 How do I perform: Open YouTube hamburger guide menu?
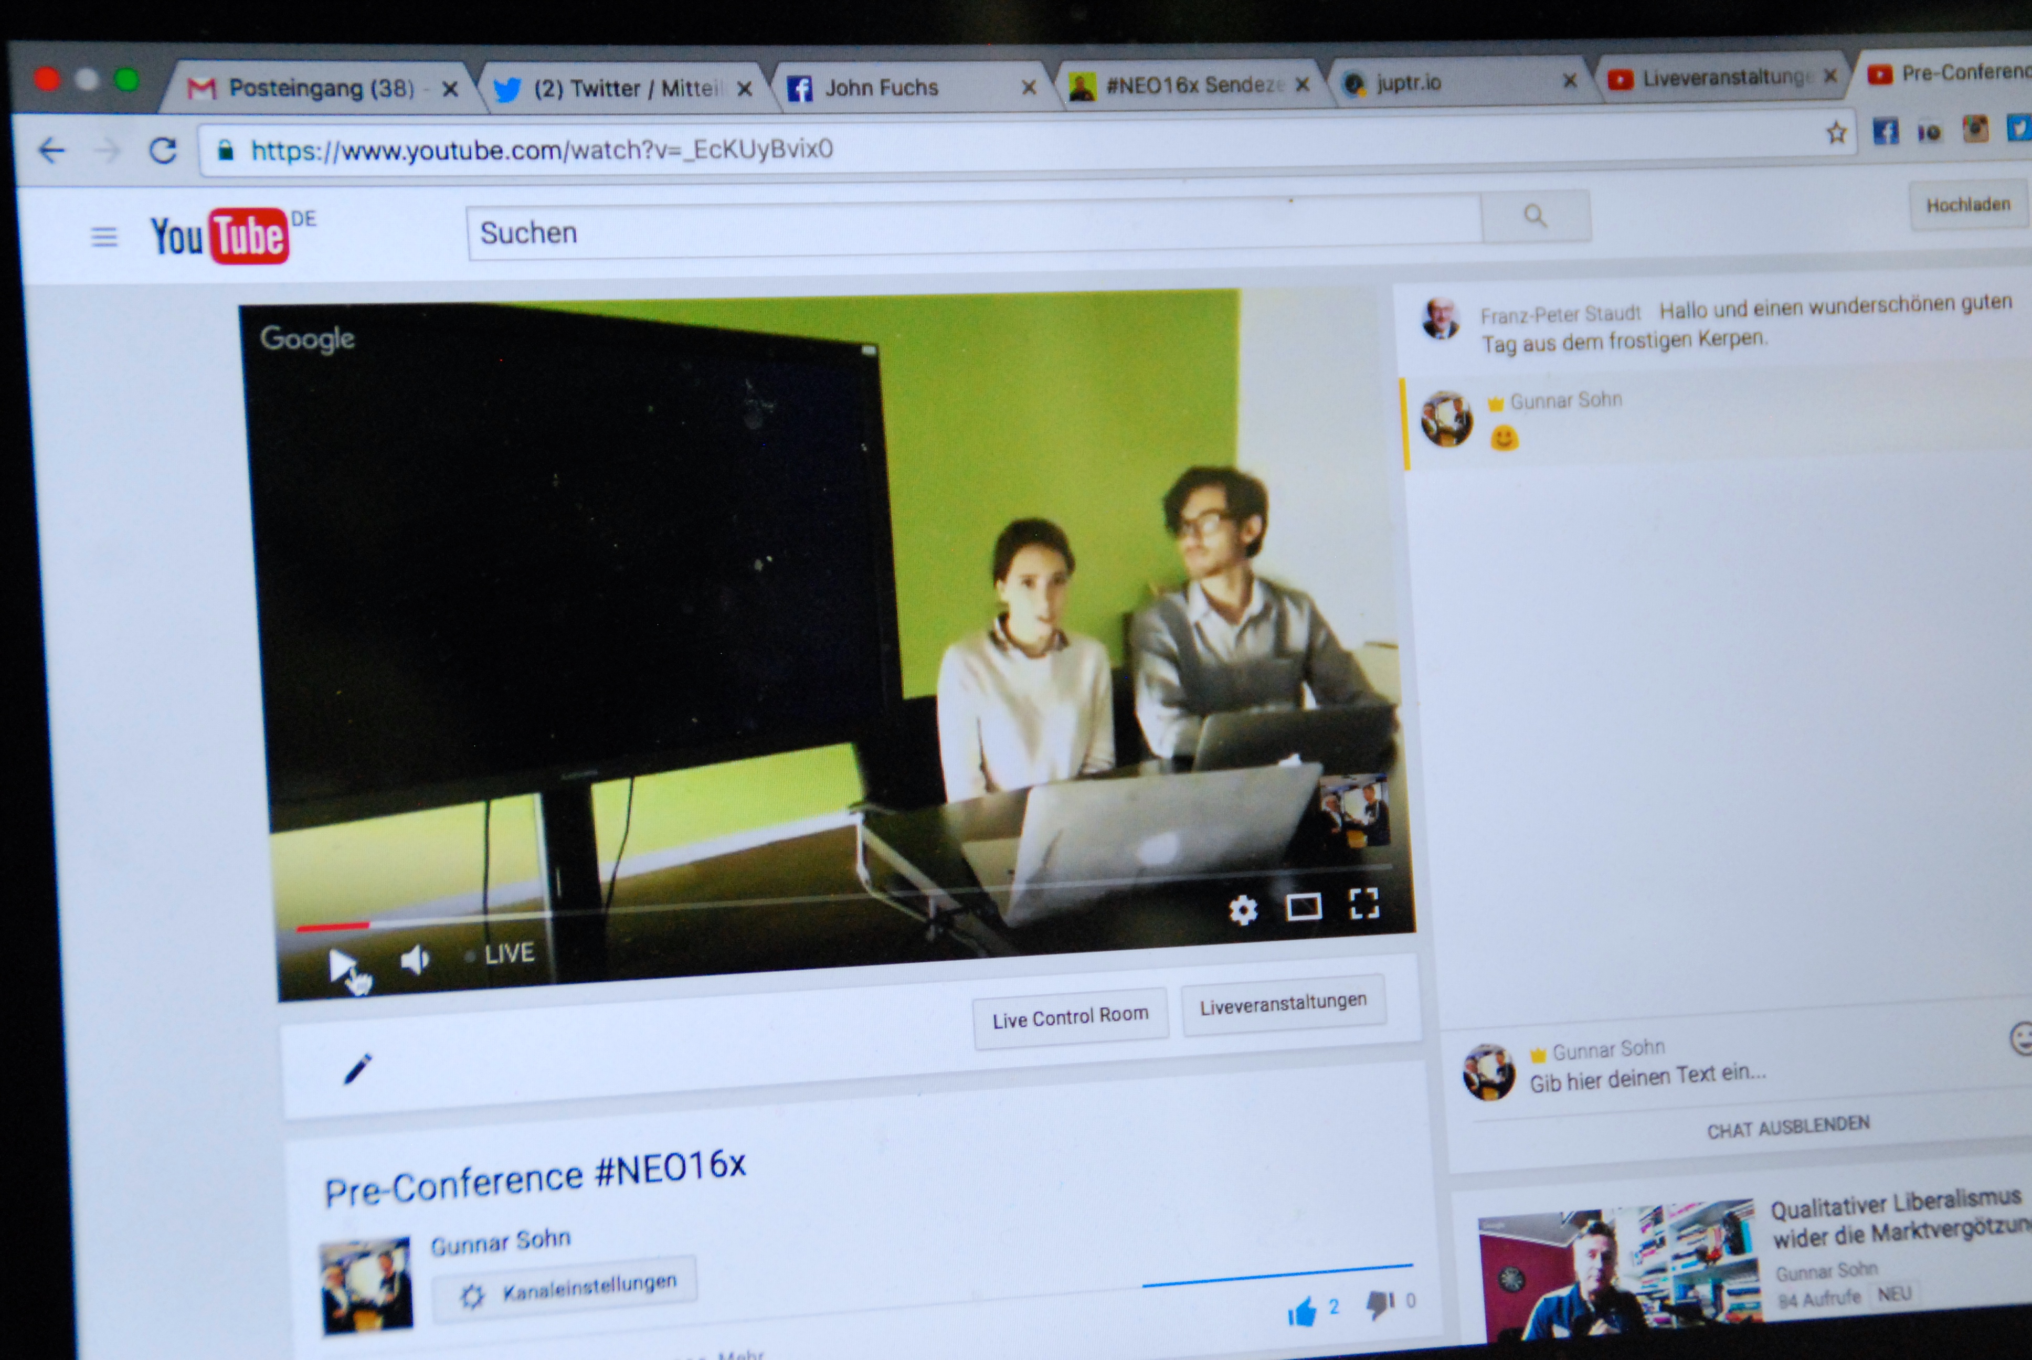104,236
